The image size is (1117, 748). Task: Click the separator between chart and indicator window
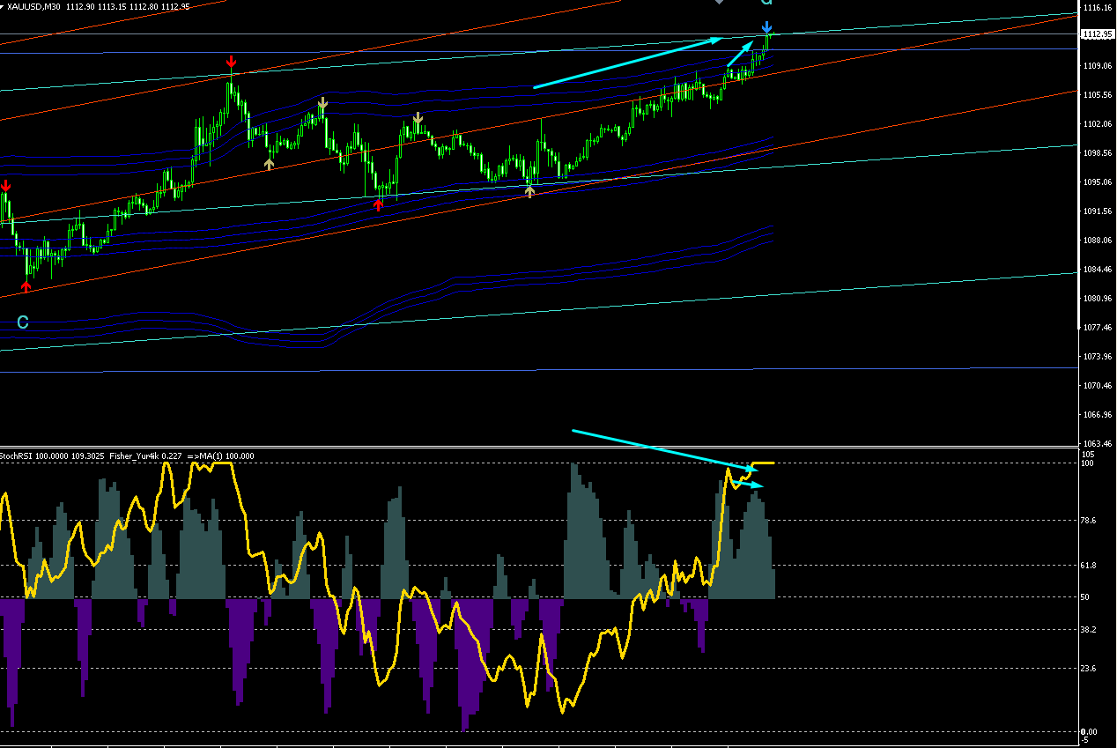pyautogui.click(x=539, y=447)
